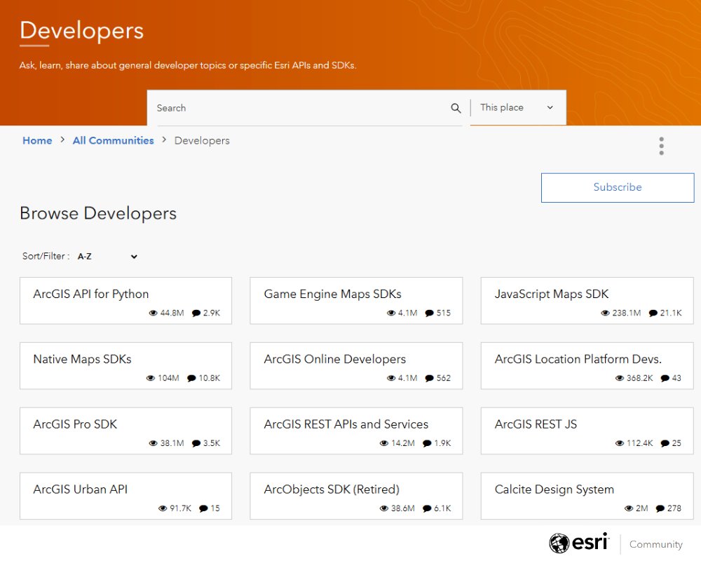Click views eye icon on ArcGIS API for Python

point(153,313)
